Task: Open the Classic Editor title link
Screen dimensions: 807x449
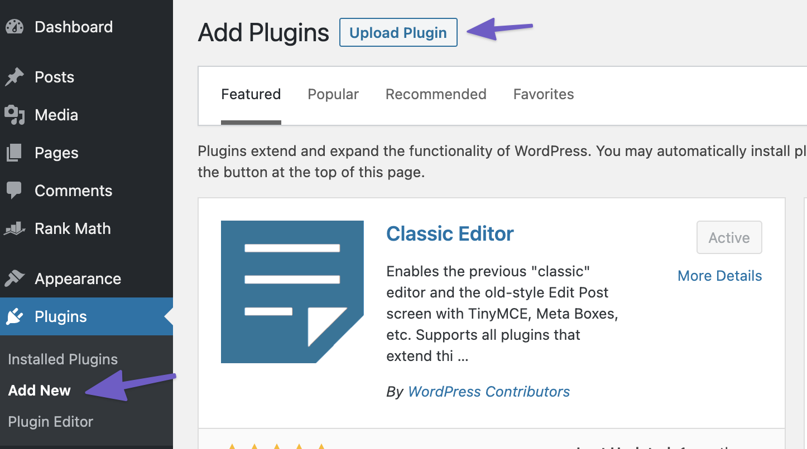Action: pos(450,233)
